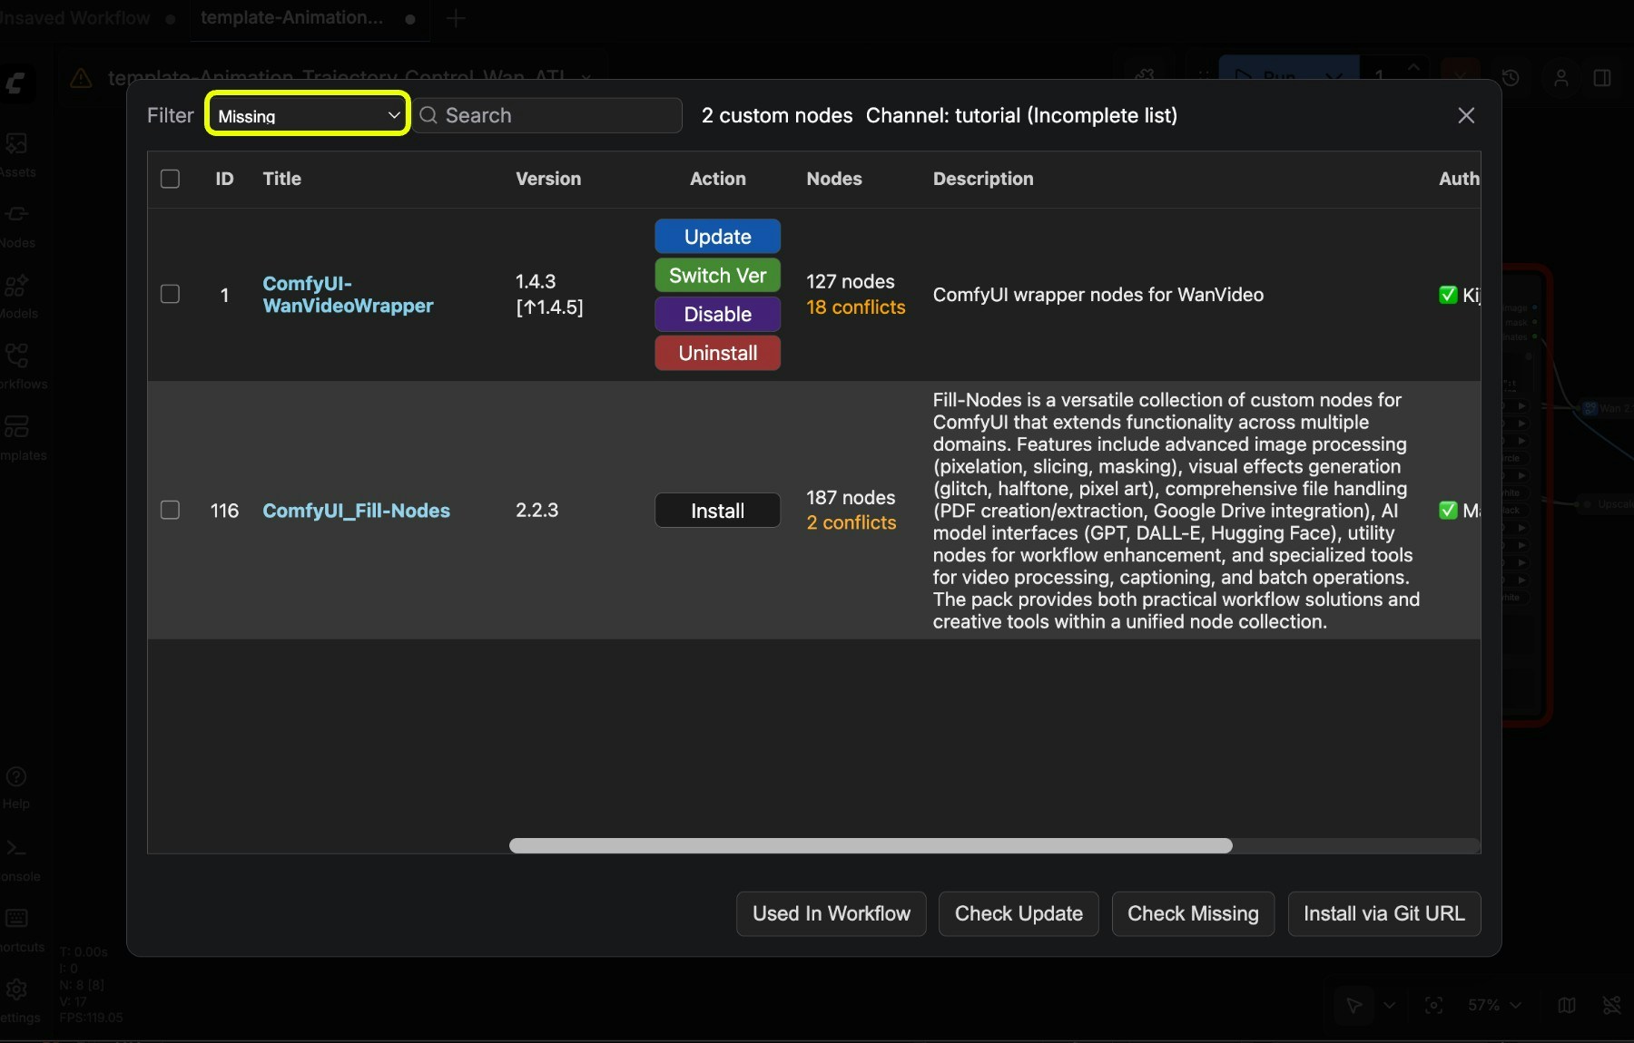The width and height of the screenshot is (1634, 1043).
Task: Install the ComfyUI_Fill-Nodes pack
Action: pyautogui.click(x=717, y=510)
